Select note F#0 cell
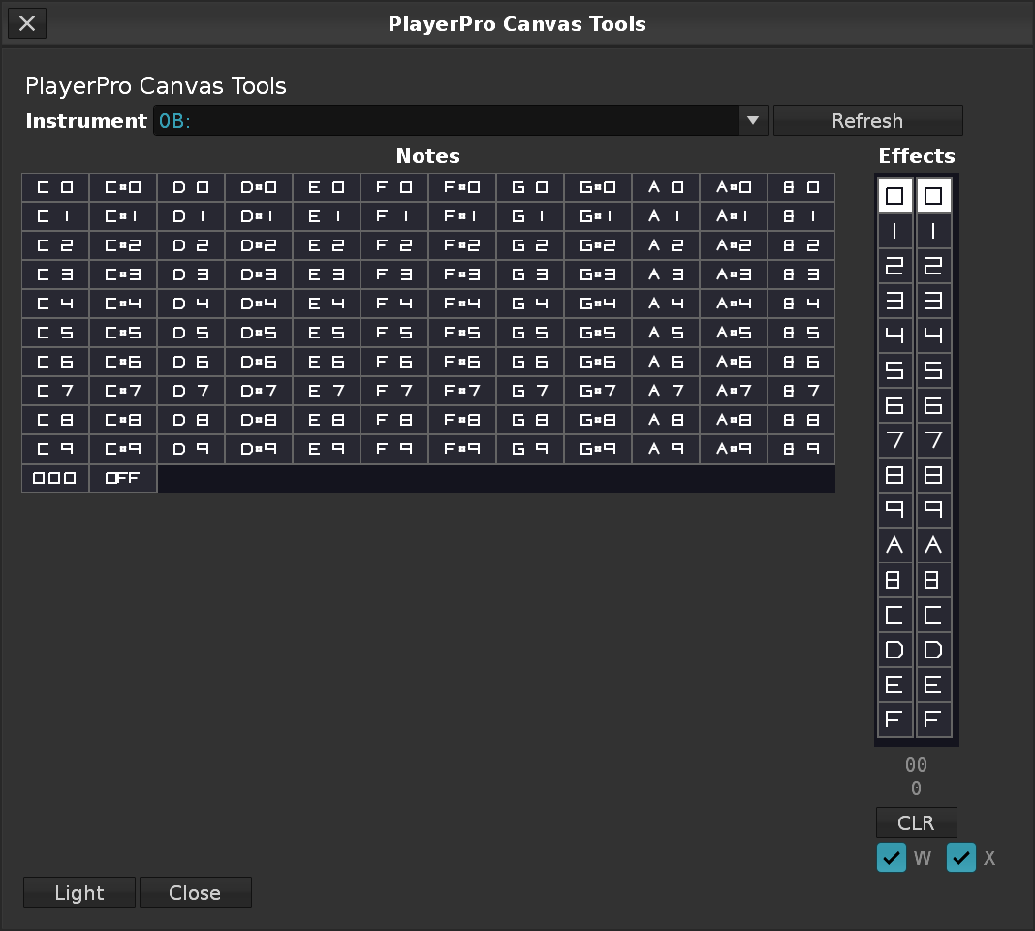The width and height of the screenshot is (1035, 931). [462, 187]
